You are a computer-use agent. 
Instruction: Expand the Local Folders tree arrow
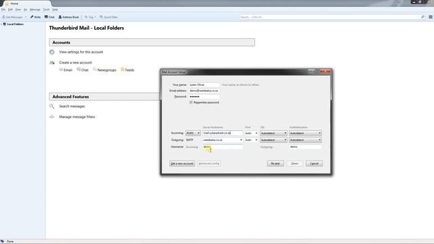1,24
